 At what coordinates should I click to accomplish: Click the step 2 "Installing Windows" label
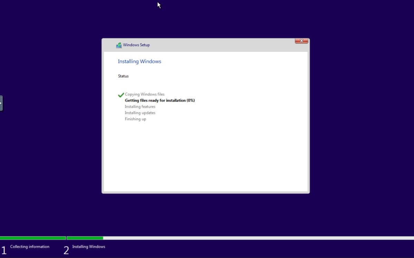(x=89, y=247)
